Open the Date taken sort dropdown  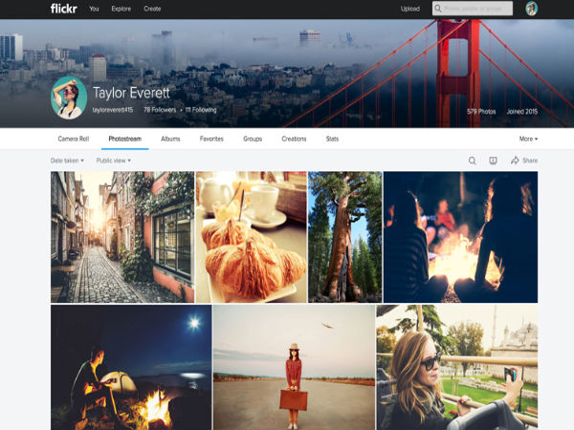pos(67,161)
